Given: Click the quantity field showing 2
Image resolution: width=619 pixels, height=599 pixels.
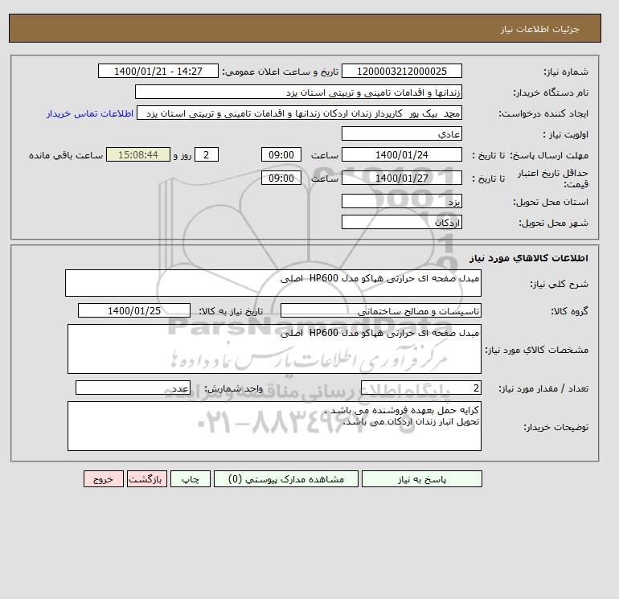Looking at the screenshot, I should [x=421, y=388].
